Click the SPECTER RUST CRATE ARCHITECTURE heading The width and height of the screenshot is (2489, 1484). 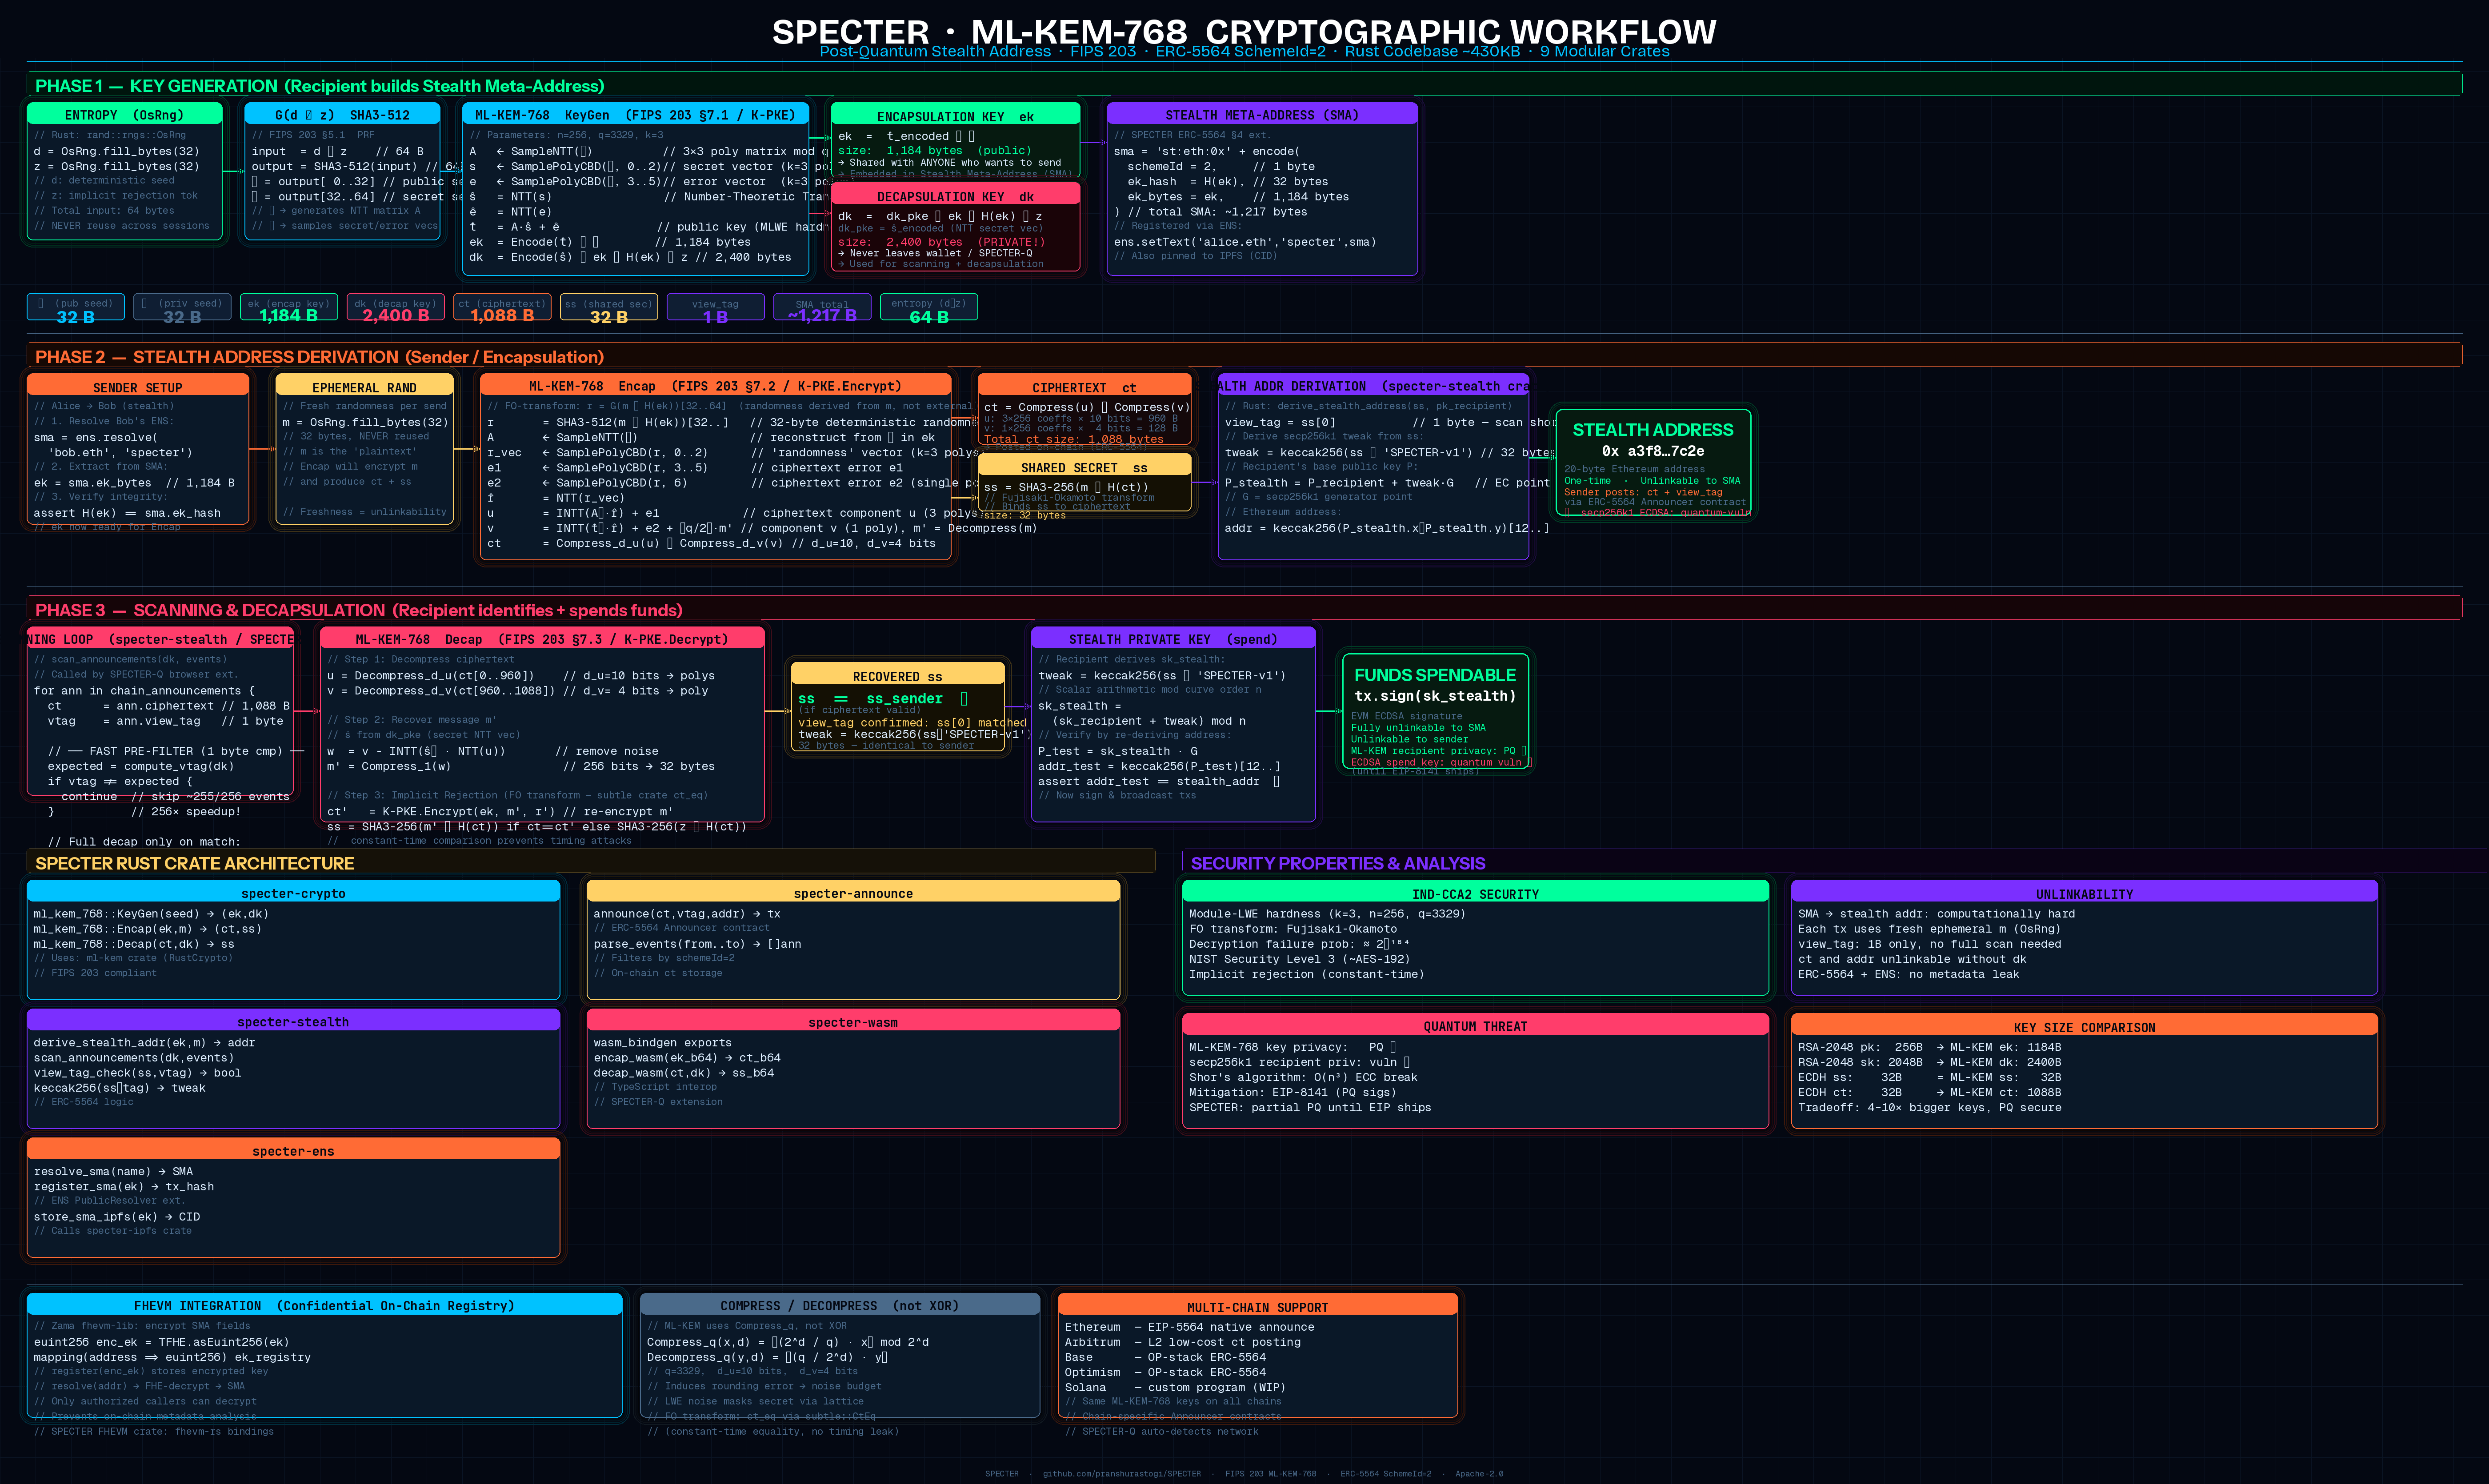tap(194, 863)
